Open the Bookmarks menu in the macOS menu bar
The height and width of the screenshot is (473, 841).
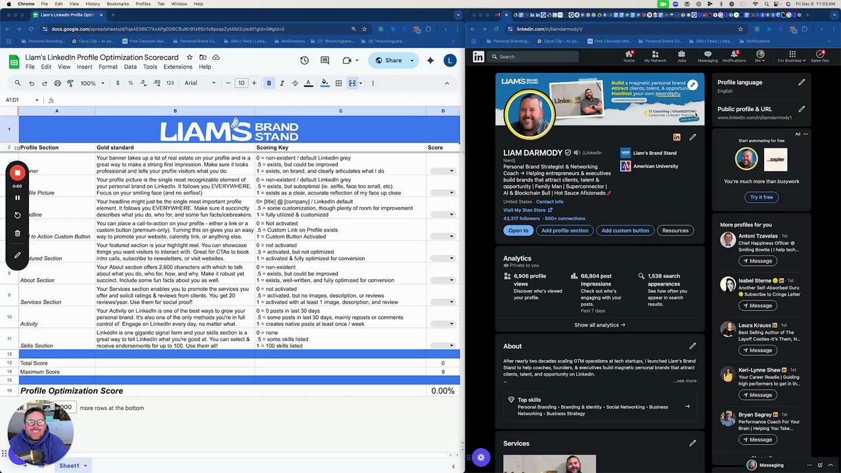[x=119, y=4]
